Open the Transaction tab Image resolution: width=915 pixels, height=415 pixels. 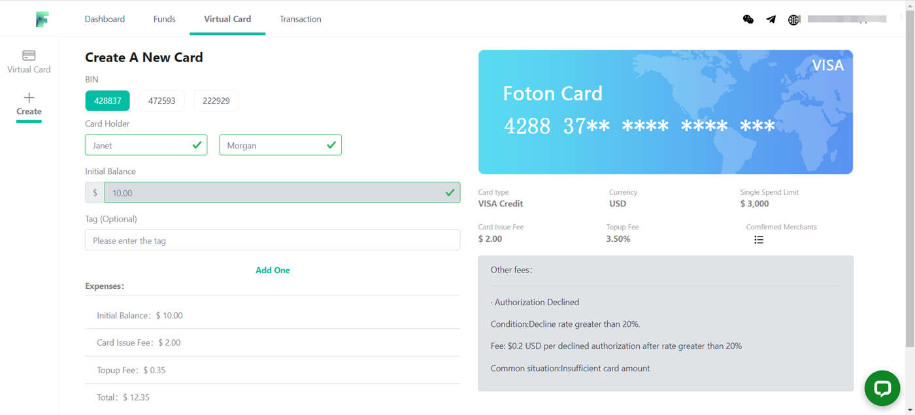[300, 19]
